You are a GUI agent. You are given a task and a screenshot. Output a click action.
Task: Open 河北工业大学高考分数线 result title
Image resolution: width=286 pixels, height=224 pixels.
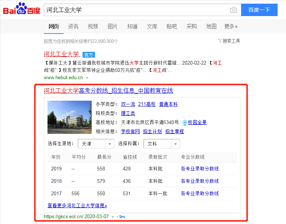tap(108, 90)
